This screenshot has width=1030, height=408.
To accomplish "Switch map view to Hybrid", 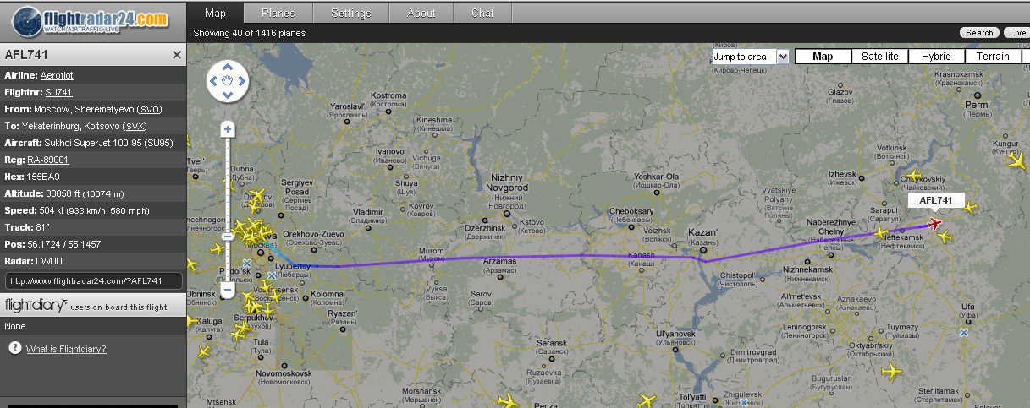I will tap(936, 57).
